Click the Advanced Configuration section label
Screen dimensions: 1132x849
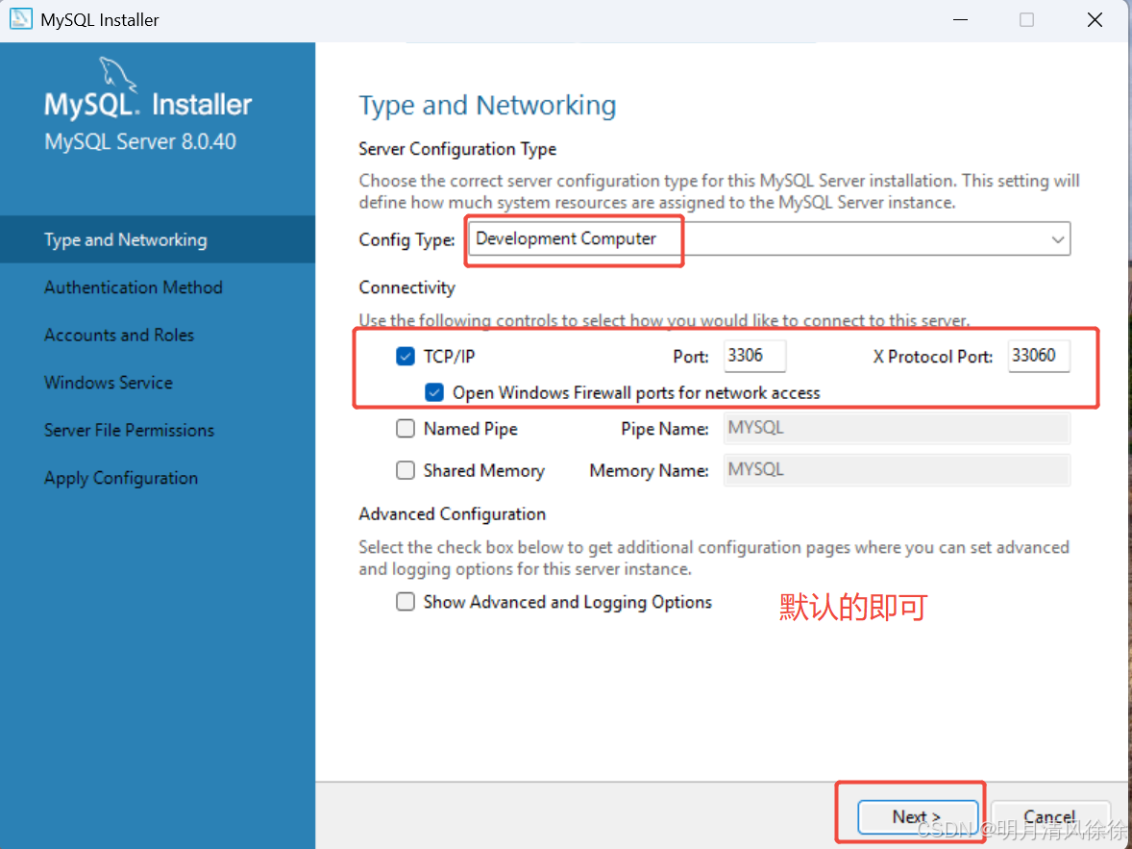452,513
